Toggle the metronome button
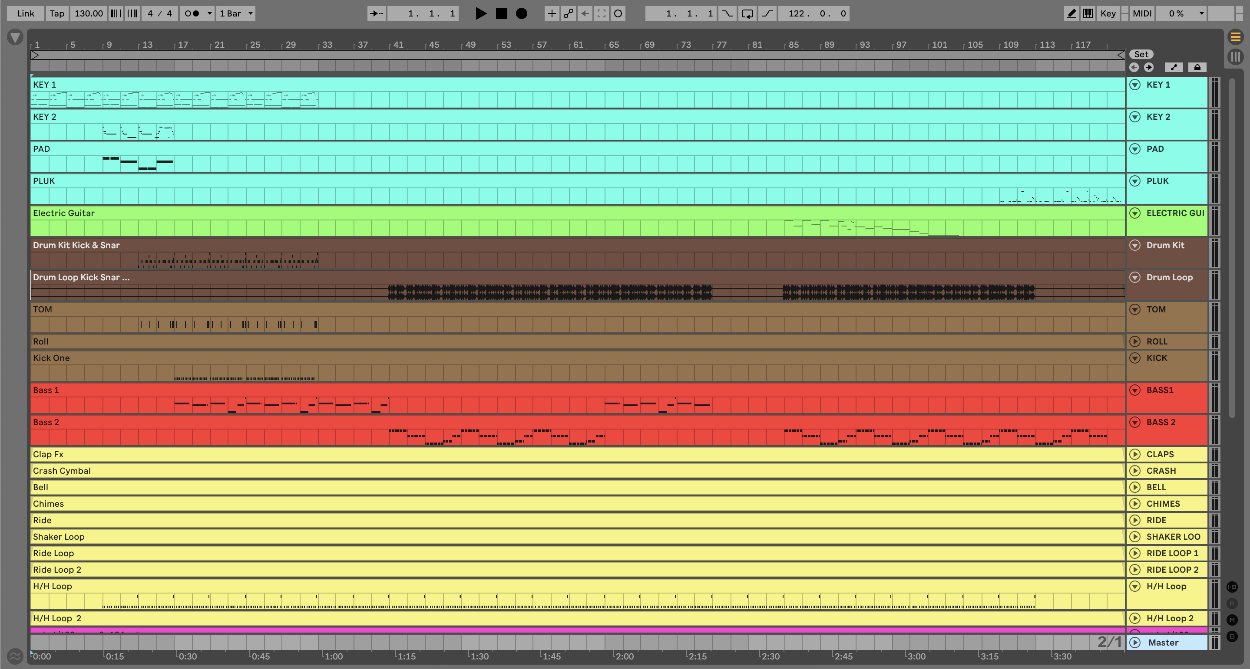The height and width of the screenshot is (669, 1250). point(192,13)
